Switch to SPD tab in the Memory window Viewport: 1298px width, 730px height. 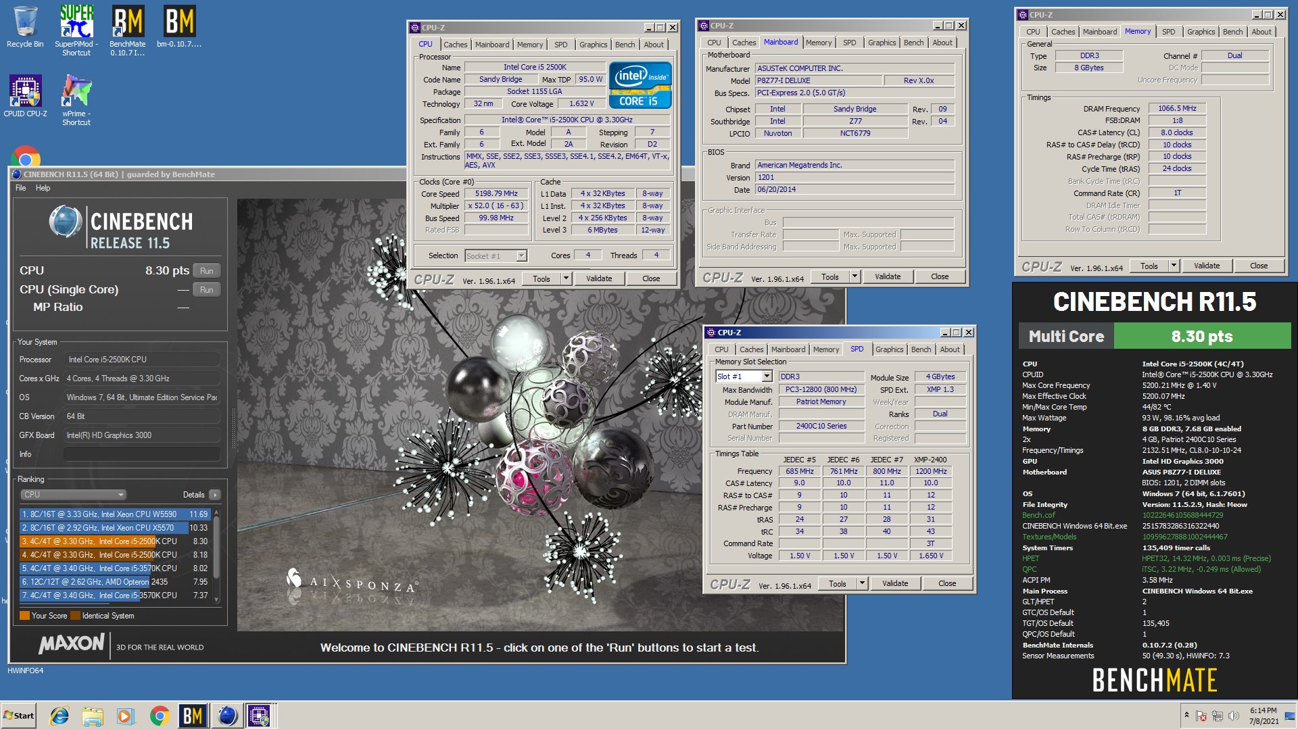pos(1168,32)
